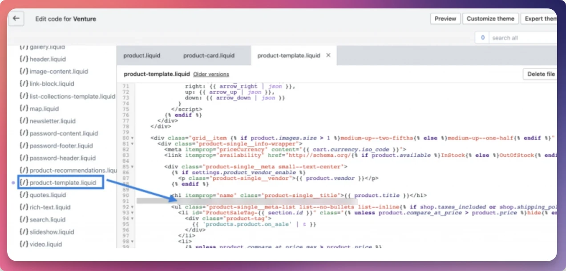Viewport: 566px width, 271px height.
Task: Click the liquid file icon beside image-content.liquid
Action: click(24, 72)
